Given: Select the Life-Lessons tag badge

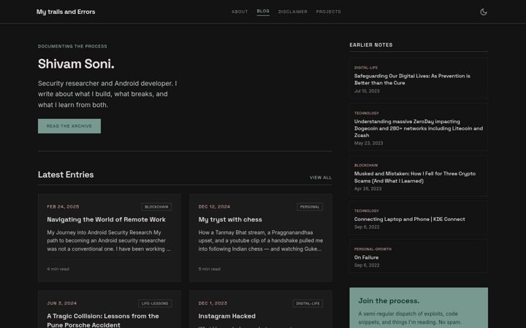Looking at the screenshot, I should [155, 303].
